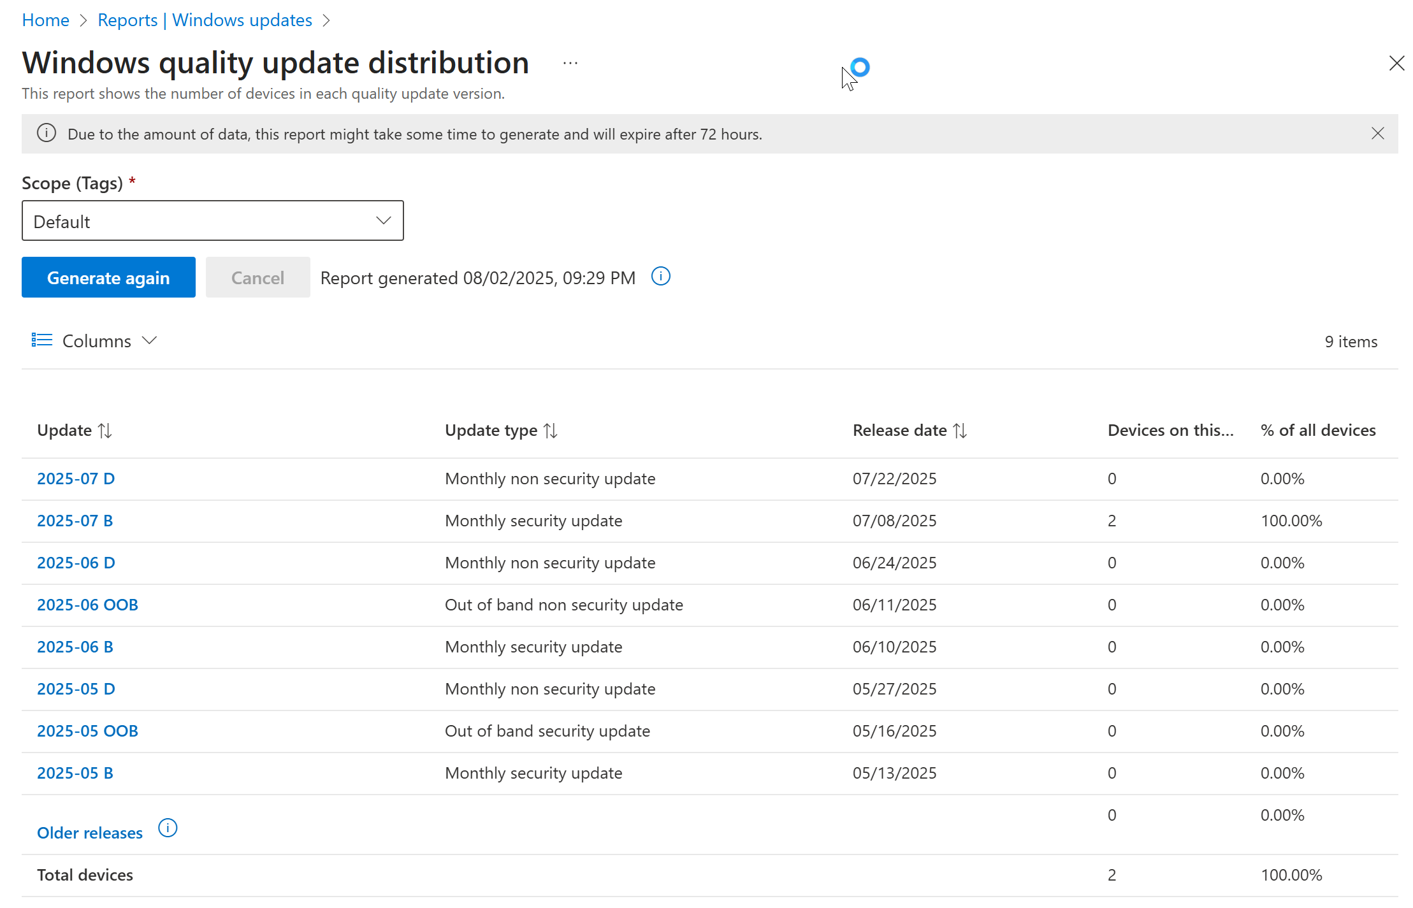Select release date 07/08/2025 cell
1413x908 pixels.
pos(894,521)
